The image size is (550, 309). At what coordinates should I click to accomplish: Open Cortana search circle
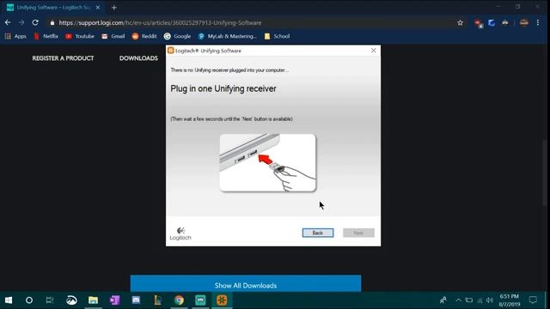(x=29, y=300)
